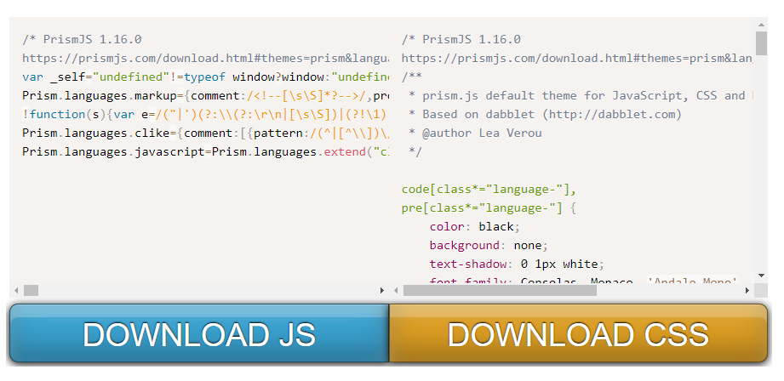Image resolution: width=784 pixels, height=381 pixels.
Task: Click the PrismJS 1.16.0 comment in CSS pane
Action: coord(461,39)
